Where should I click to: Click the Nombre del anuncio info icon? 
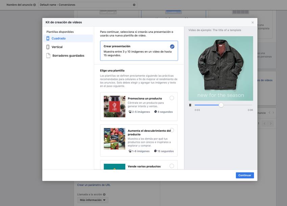coord(34,5)
